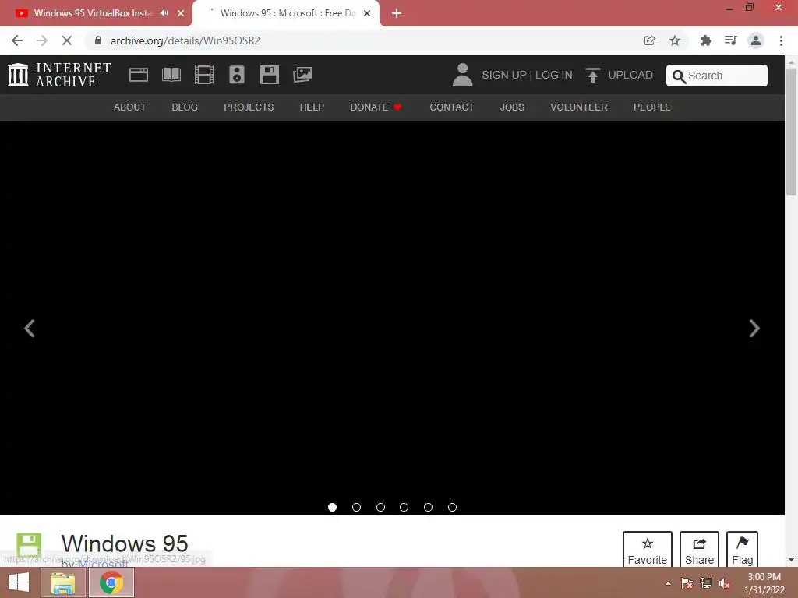This screenshot has height=598, width=798.
Task: Click the user avatar icon
Action: tap(462, 75)
